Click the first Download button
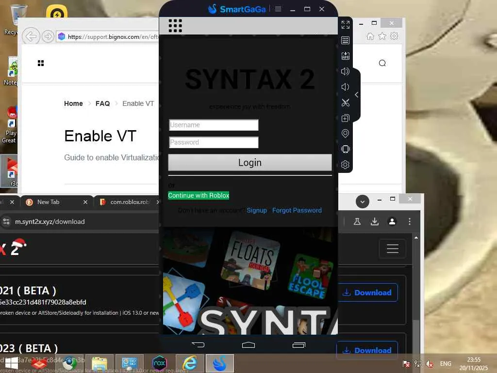 pyautogui.click(x=368, y=292)
